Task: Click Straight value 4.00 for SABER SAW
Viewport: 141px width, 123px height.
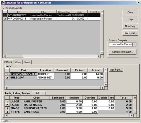Action: point(74,112)
